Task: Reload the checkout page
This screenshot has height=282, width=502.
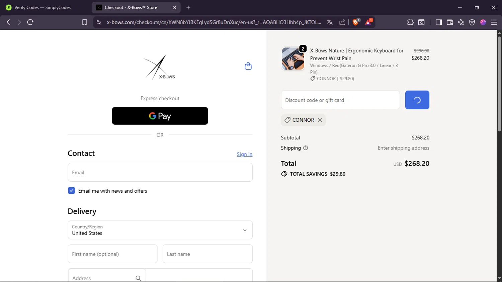Action: click(30, 22)
